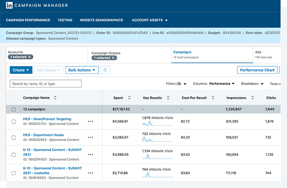
Task: Click impressions value 160,094
Action: pos(232,155)
